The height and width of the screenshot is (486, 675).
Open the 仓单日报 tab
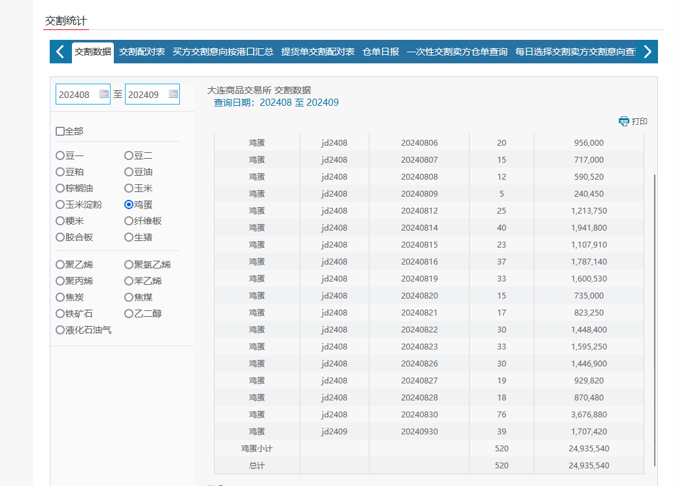381,52
